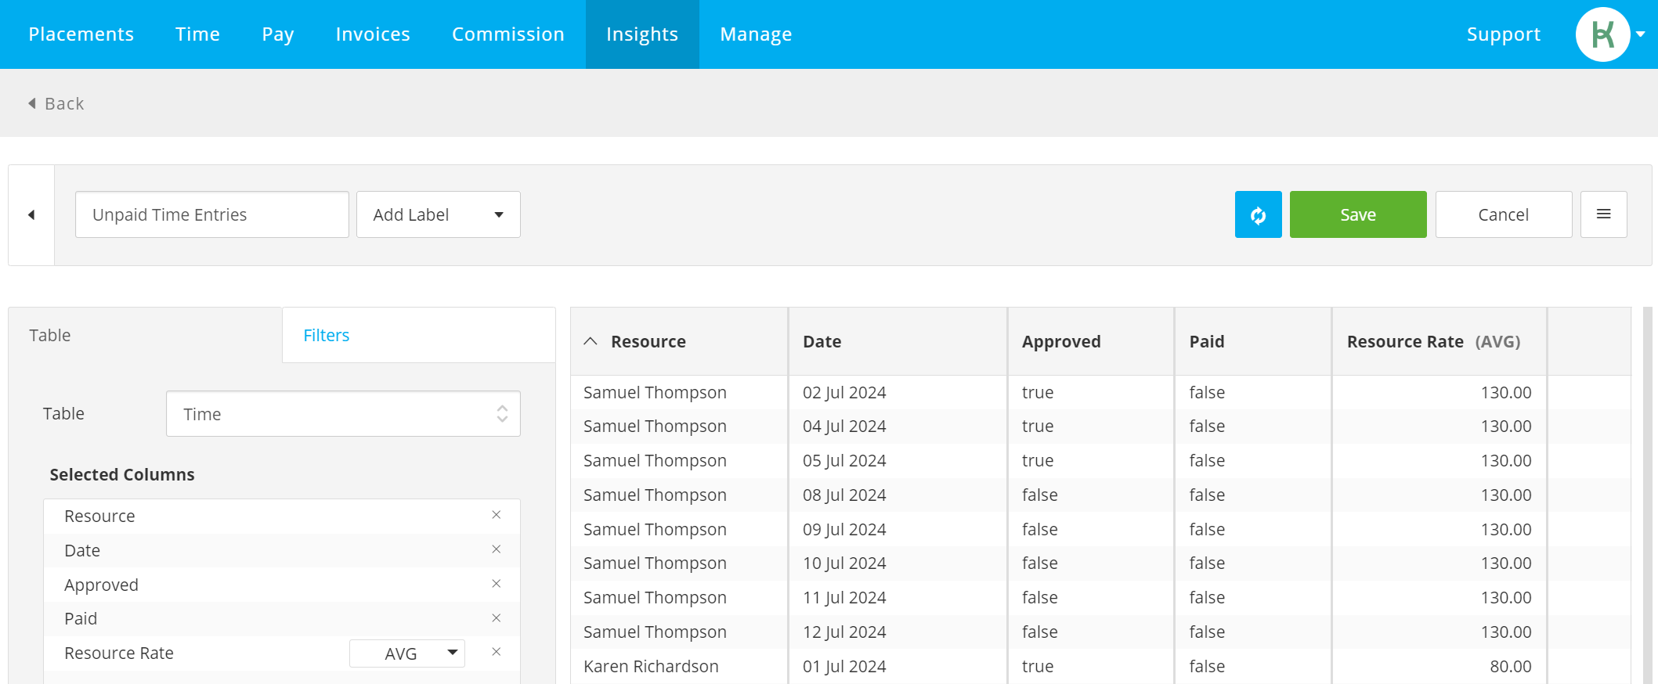The width and height of the screenshot is (1658, 684).
Task: Switch to the Table tab
Action: [145, 335]
